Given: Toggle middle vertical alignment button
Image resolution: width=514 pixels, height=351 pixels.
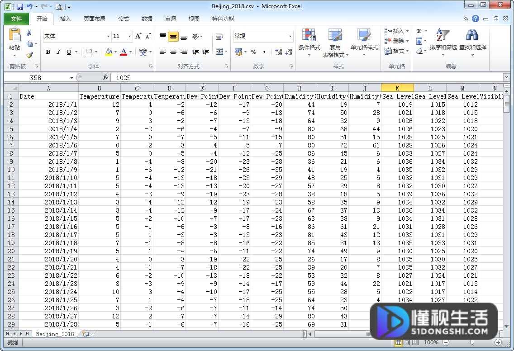Looking at the screenshot, I should (x=173, y=37).
